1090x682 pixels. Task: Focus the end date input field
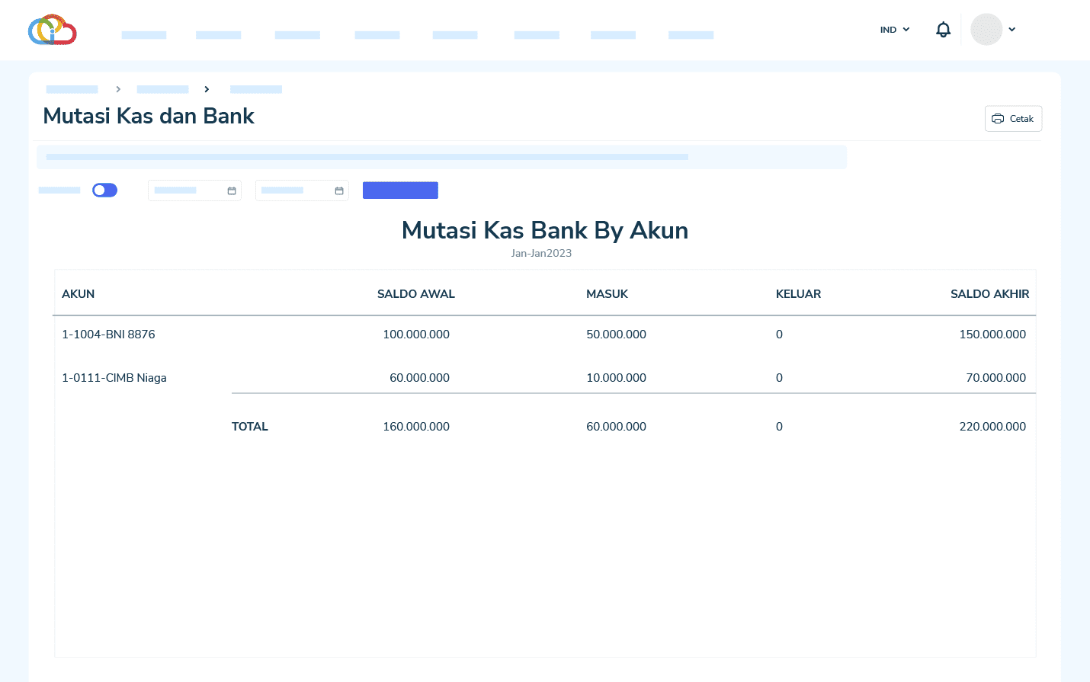[x=290, y=191]
